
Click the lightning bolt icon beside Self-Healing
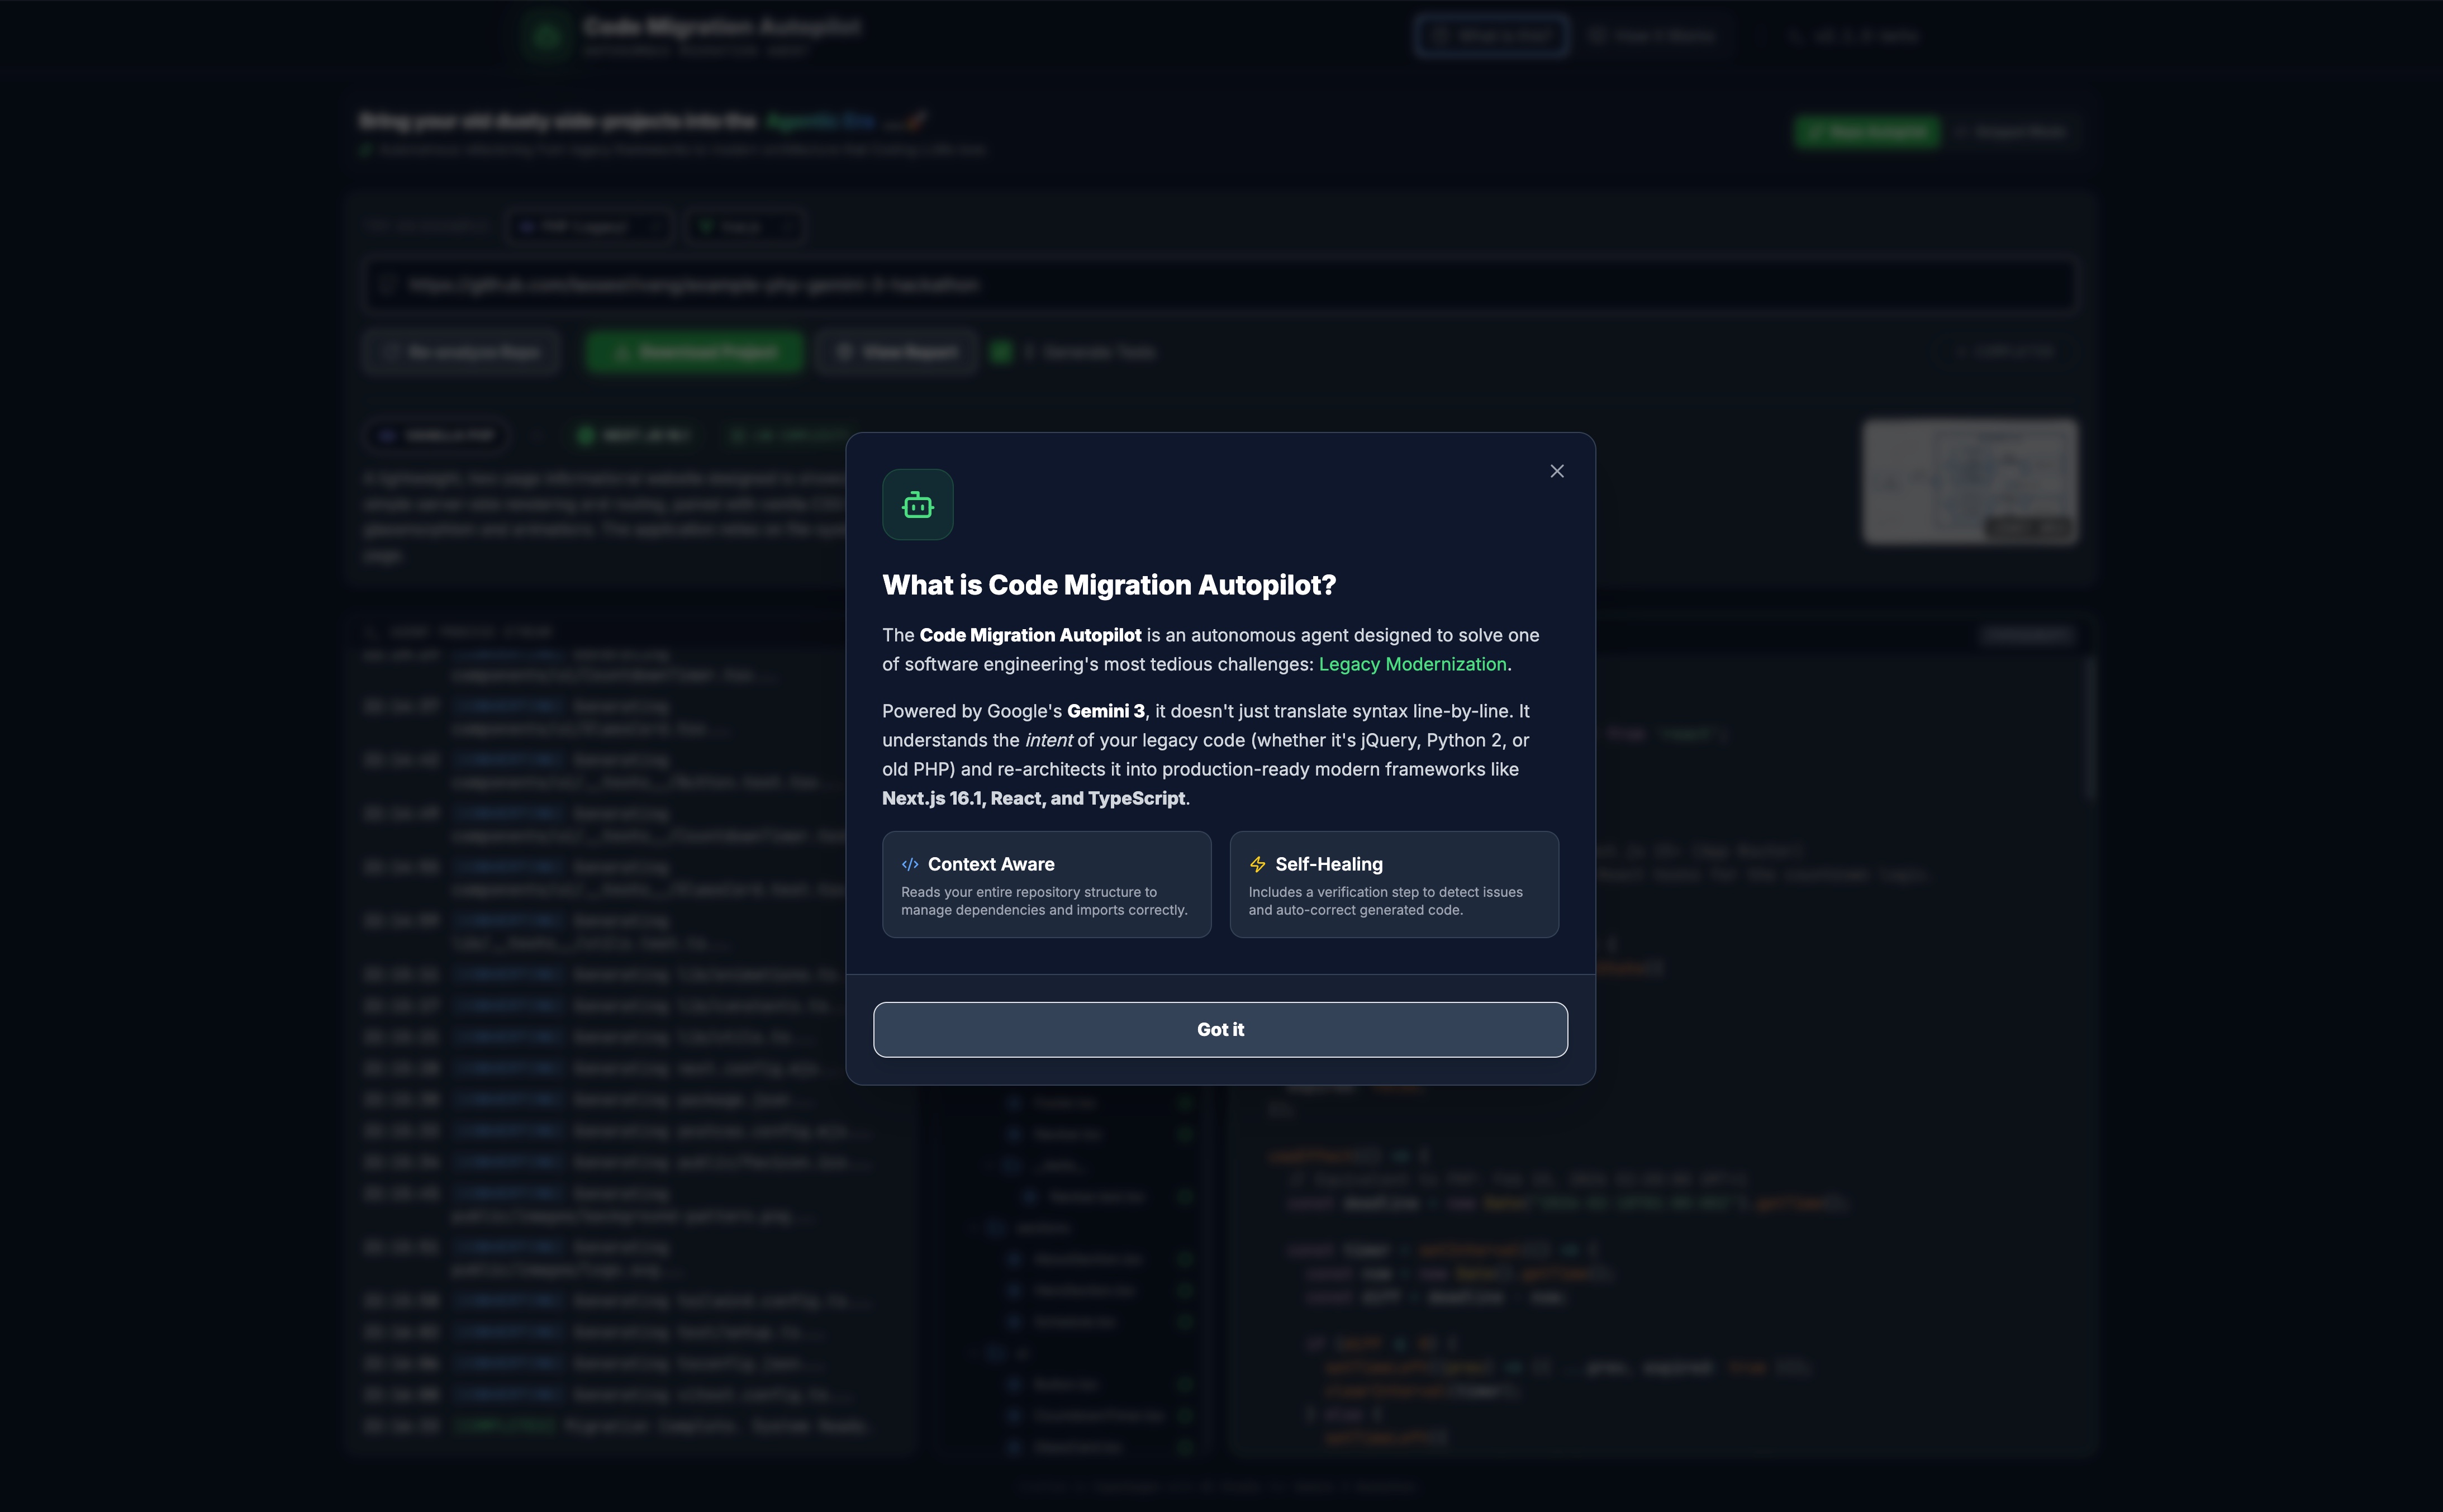pyautogui.click(x=1257, y=864)
